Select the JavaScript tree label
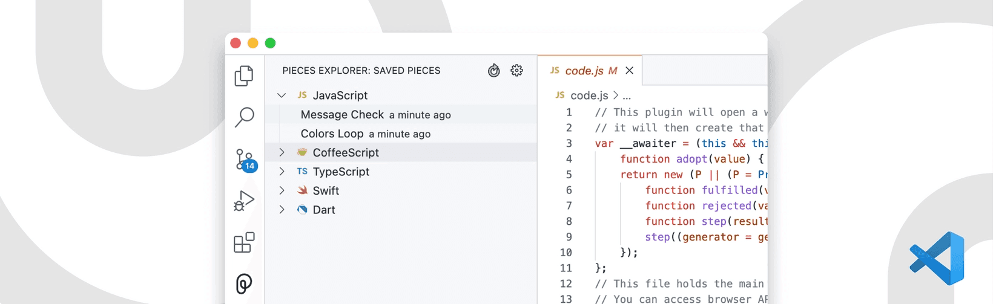This screenshot has height=304, width=993. click(x=340, y=95)
